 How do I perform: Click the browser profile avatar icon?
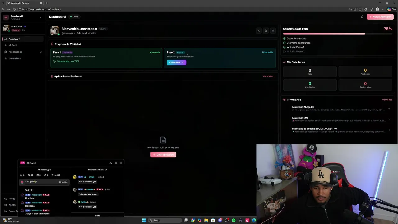coord(377,9)
